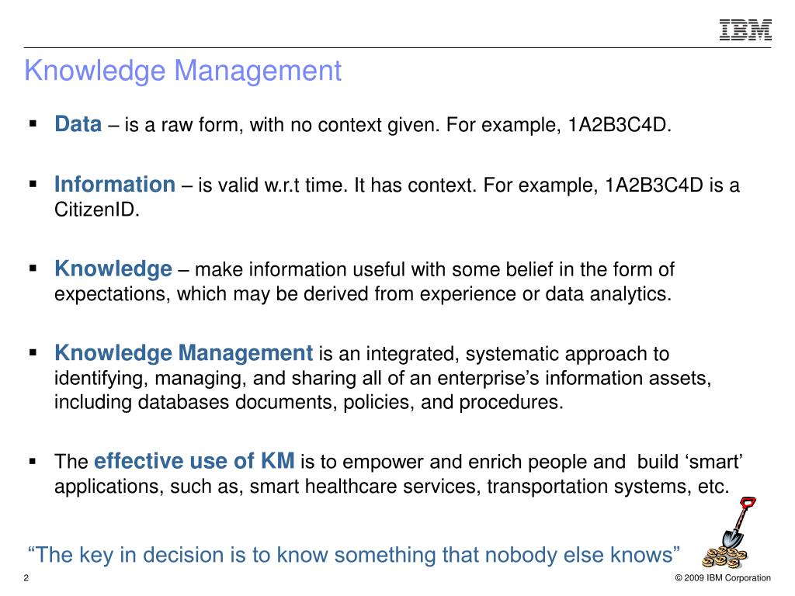Click the bullet before Information
The image size is (795, 596).
click(x=33, y=184)
